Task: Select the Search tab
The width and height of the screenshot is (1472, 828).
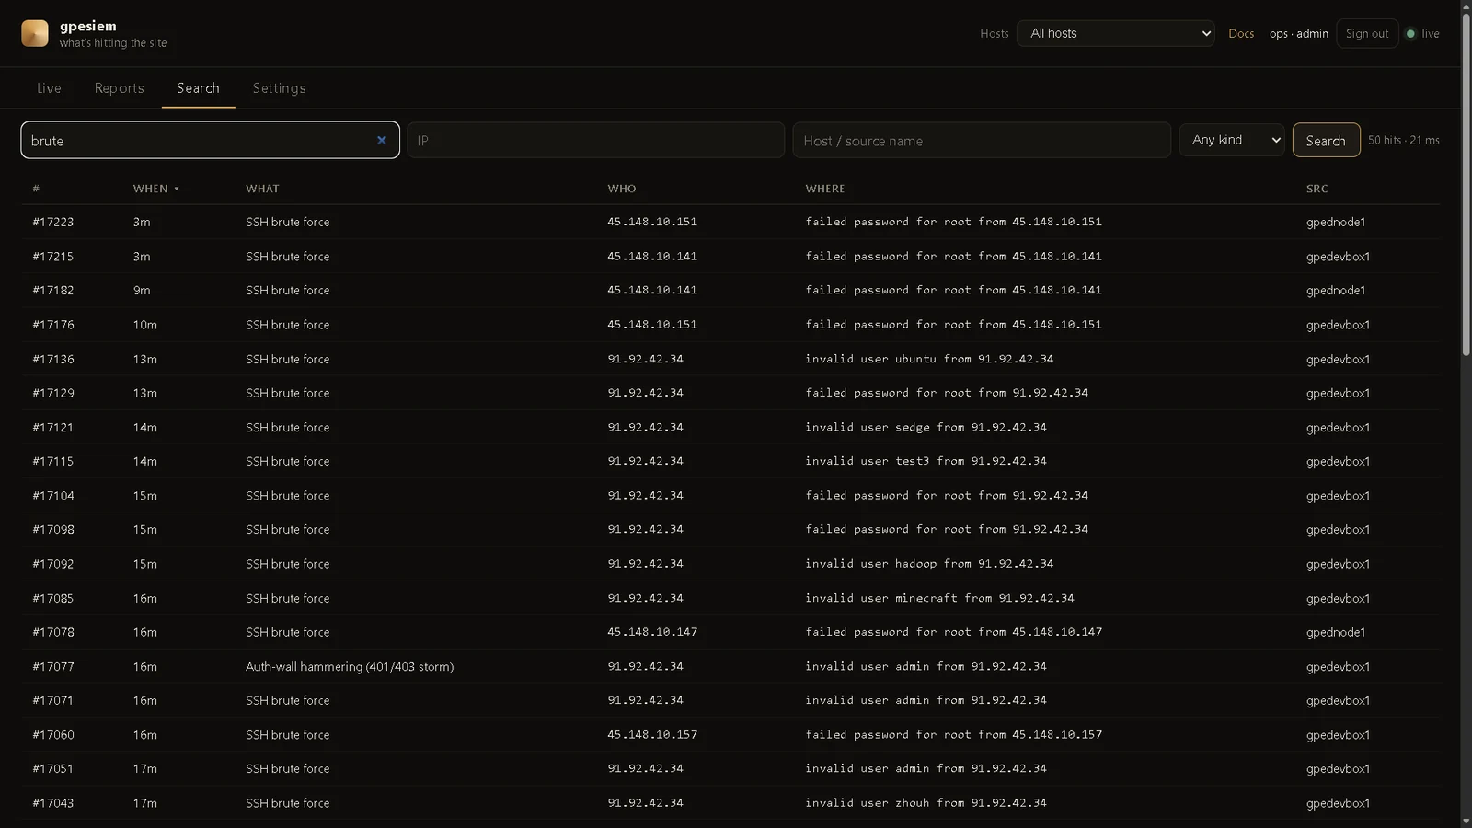Action: [198, 88]
